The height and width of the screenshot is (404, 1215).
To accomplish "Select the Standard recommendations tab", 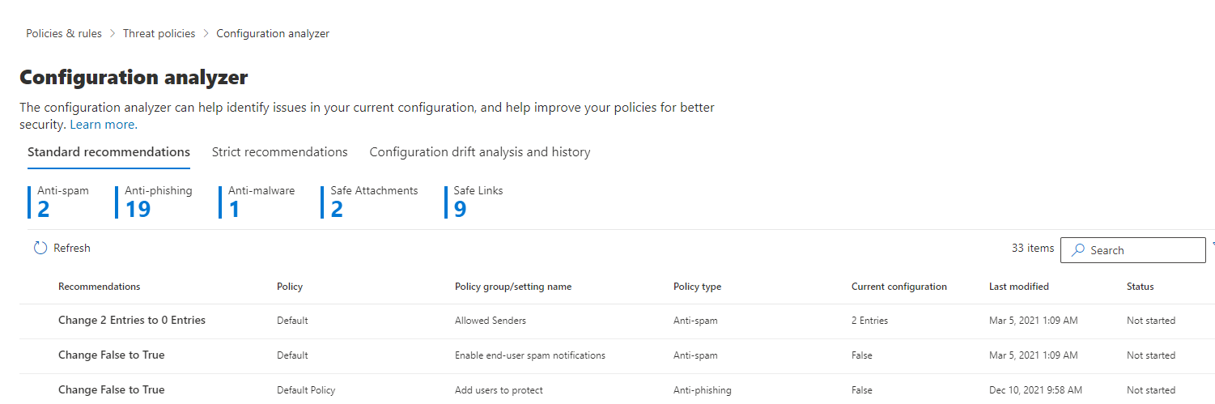I will (108, 152).
